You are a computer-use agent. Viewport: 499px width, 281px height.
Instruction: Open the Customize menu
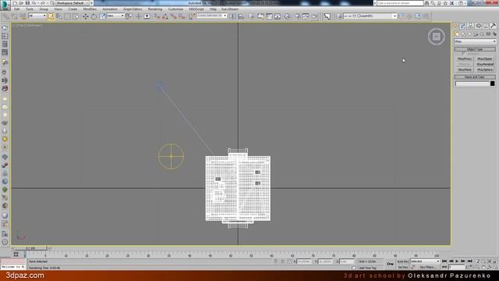coord(175,9)
